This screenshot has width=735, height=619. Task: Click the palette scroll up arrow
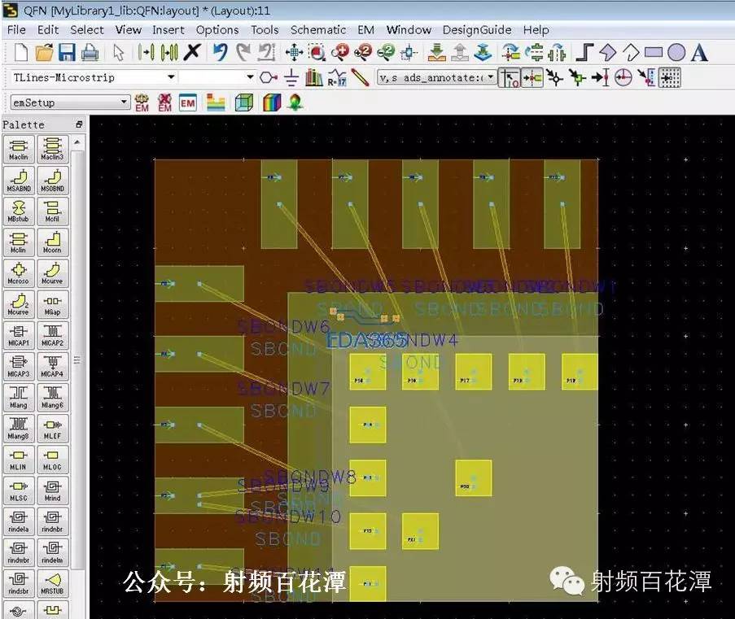pyautogui.click(x=77, y=142)
